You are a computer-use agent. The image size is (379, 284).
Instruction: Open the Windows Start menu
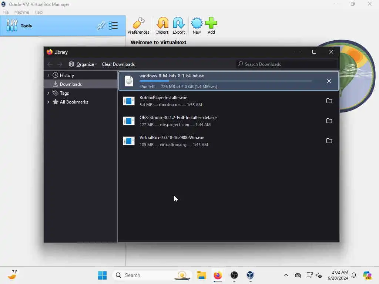point(102,275)
